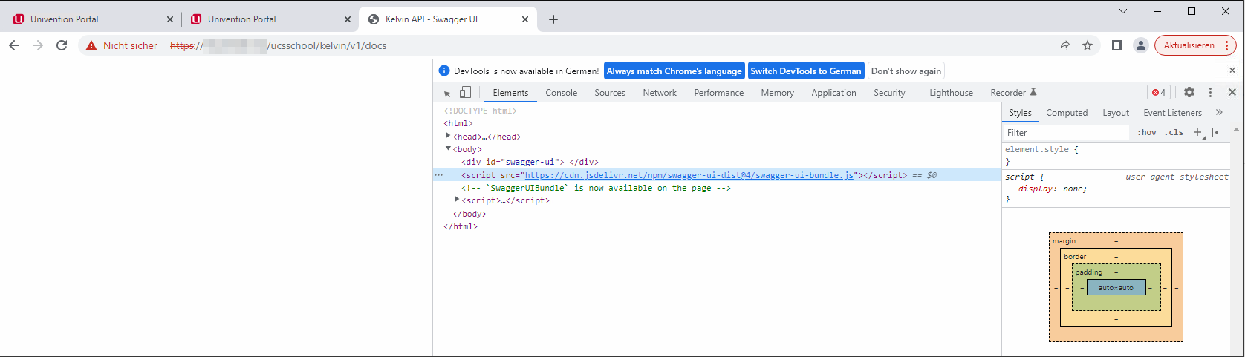Viewport: 1245px width, 357px height.
Task: Toggle :hov element state panel
Action: pyautogui.click(x=1147, y=132)
